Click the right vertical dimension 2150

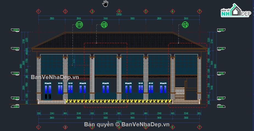point(208,85)
